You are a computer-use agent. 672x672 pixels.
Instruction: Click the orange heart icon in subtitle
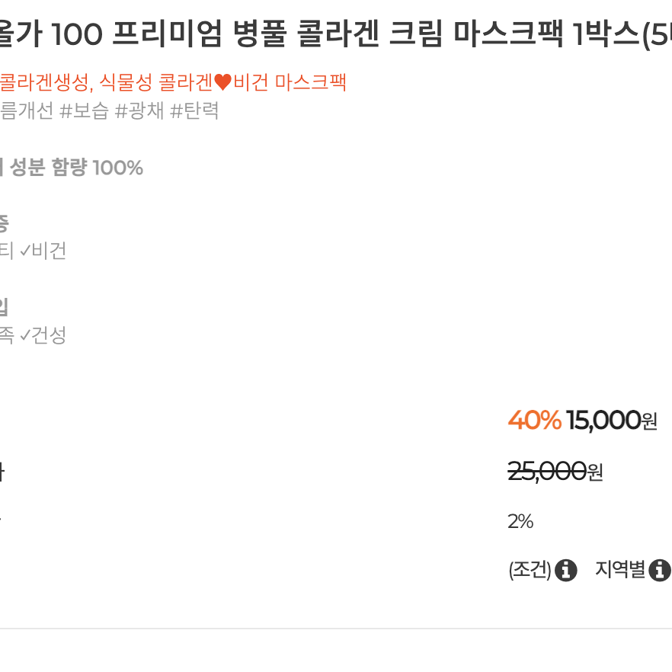[222, 82]
